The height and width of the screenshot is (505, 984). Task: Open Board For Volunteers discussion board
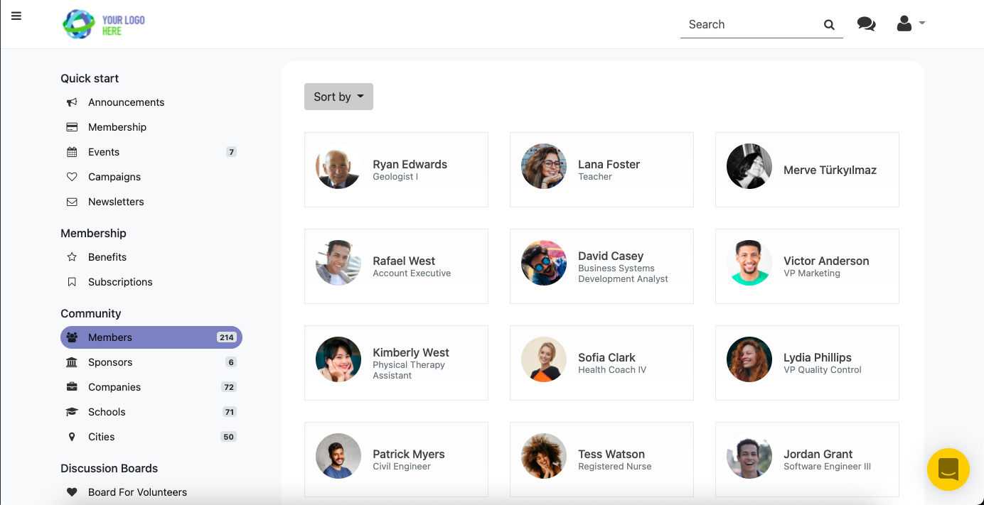coord(137,492)
